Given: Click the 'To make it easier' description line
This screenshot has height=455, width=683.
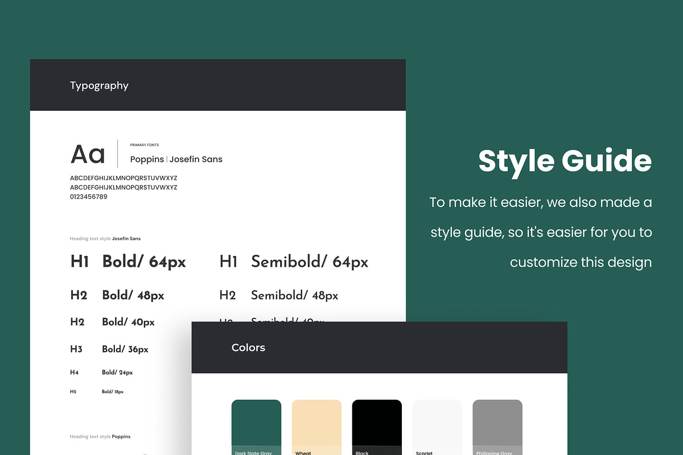Looking at the screenshot, I should [x=541, y=202].
